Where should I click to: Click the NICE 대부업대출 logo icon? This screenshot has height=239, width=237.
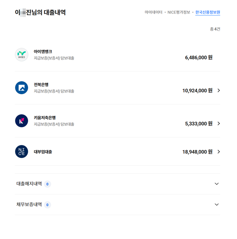(21, 152)
